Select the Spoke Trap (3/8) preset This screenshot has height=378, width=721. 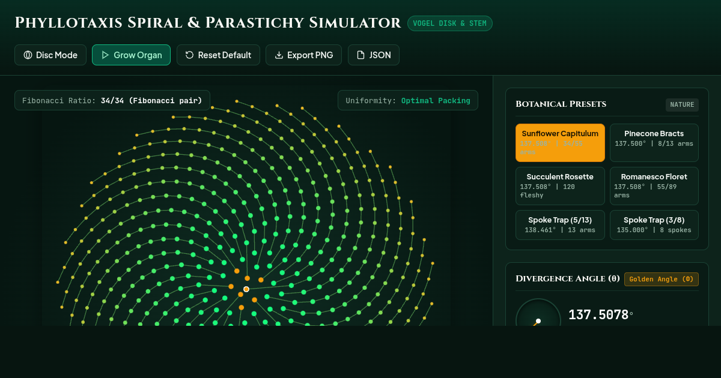click(x=654, y=225)
